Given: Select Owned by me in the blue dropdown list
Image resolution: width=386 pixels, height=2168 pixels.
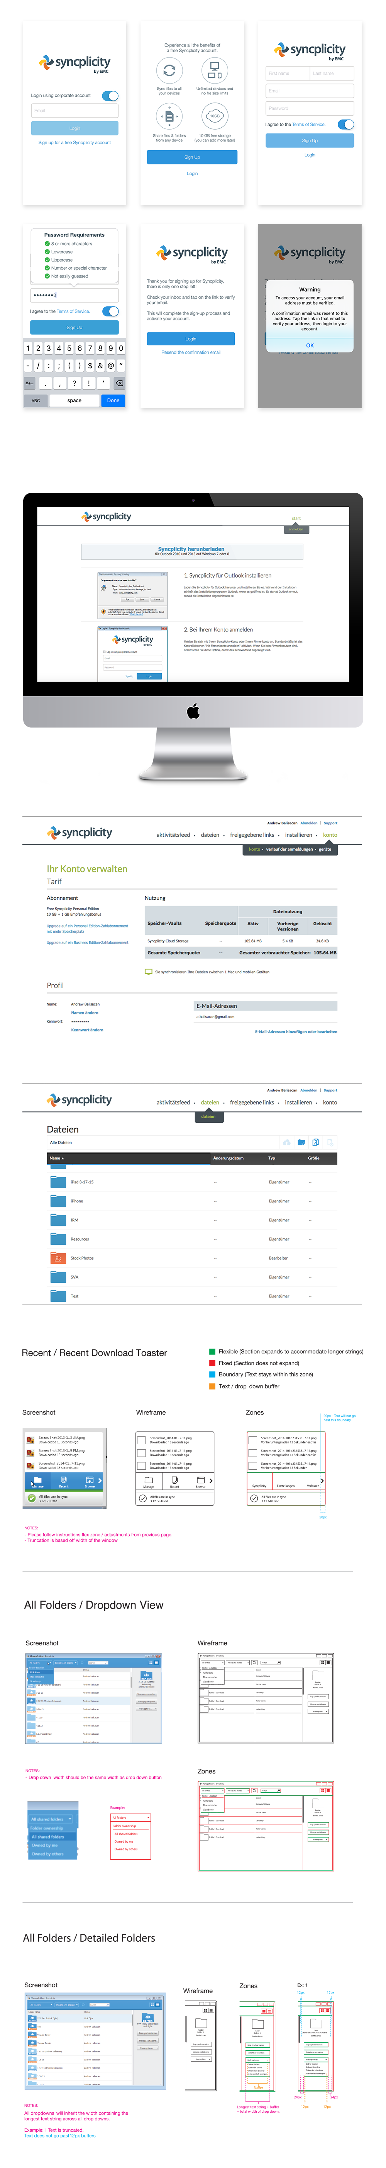Looking at the screenshot, I should click(x=44, y=1845).
